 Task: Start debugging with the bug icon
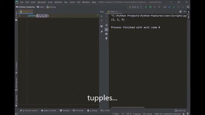pyautogui.click(x=150, y=7)
